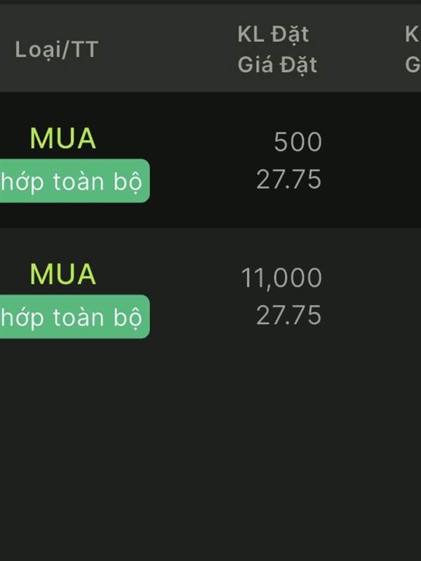The image size is (421, 561).
Task: Click the green MUA text in highlighted row
Action: click(x=63, y=139)
